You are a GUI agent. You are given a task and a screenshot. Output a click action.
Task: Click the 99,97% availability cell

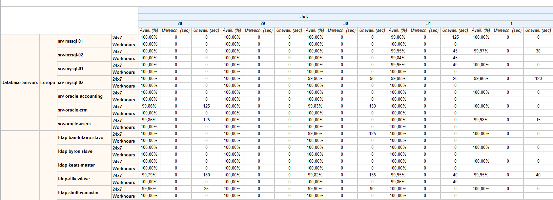481,51
